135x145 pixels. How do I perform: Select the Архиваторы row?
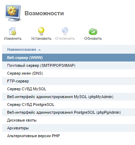[69, 128]
